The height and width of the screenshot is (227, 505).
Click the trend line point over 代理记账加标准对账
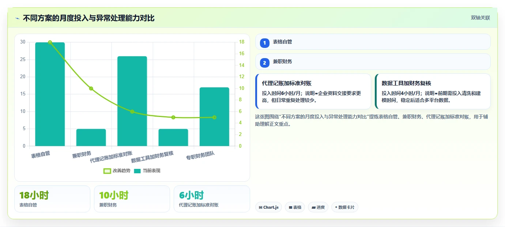[132, 111]
